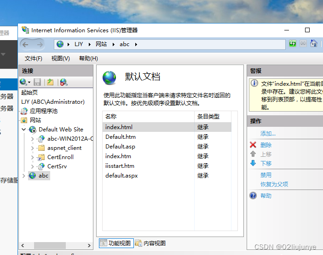
Task: Expand the aspnet_client folder node
Action: tap(32, 148)
